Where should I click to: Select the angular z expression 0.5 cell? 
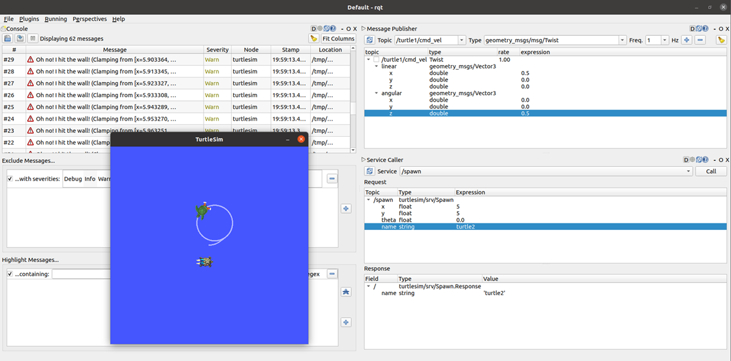623,113
